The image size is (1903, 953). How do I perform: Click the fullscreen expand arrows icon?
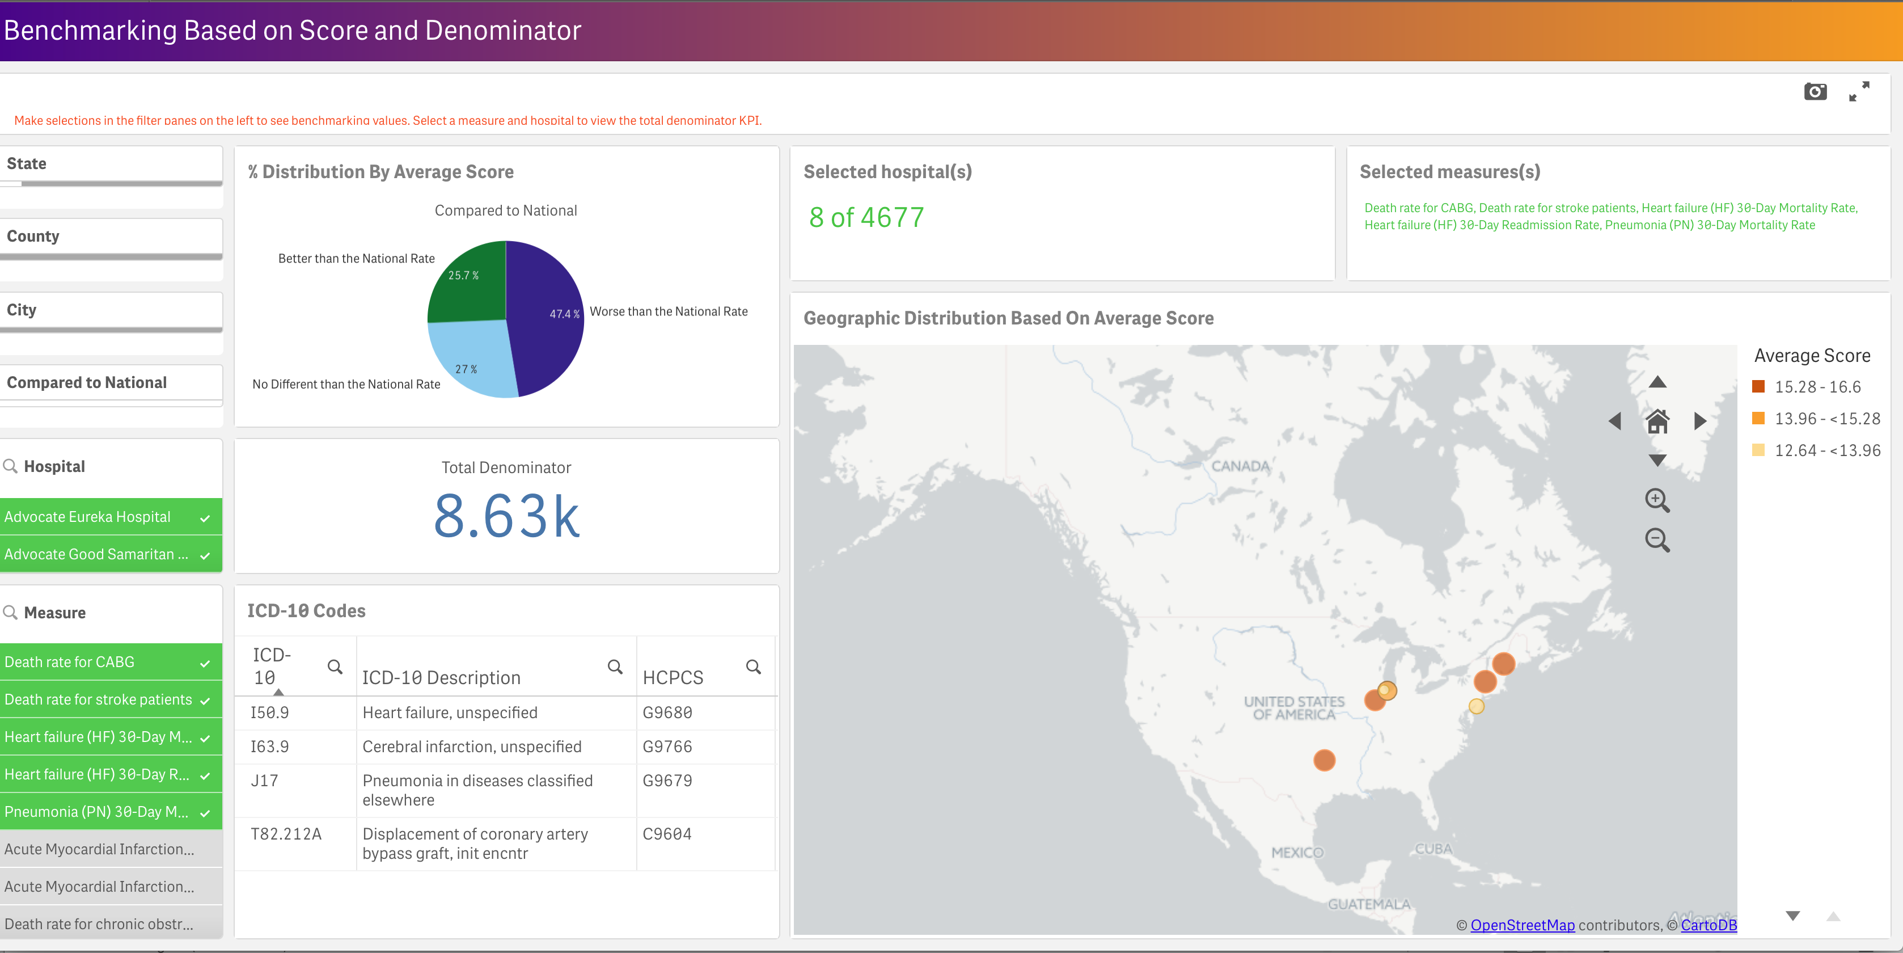click(x=1859, y=91)
